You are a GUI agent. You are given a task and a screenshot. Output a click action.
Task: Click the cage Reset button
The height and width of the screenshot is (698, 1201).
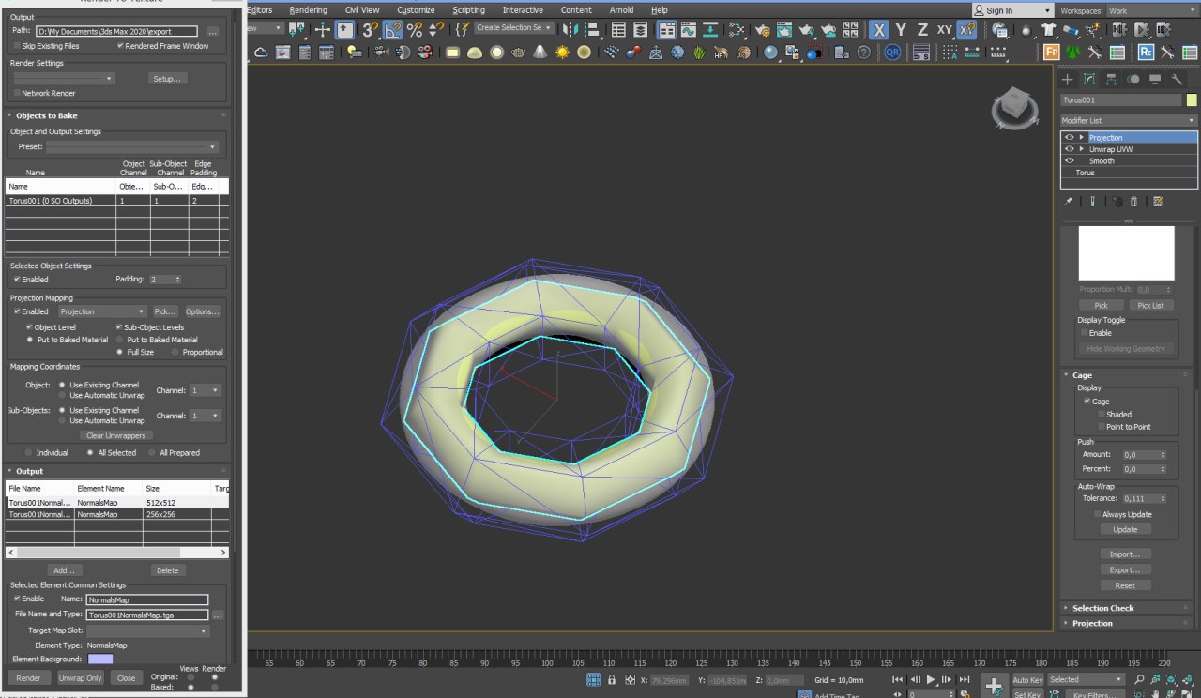point(1125,585)
